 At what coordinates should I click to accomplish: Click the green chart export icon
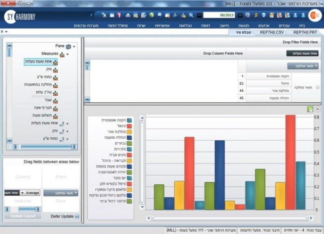pyautogui.click(x=310, y=109)
